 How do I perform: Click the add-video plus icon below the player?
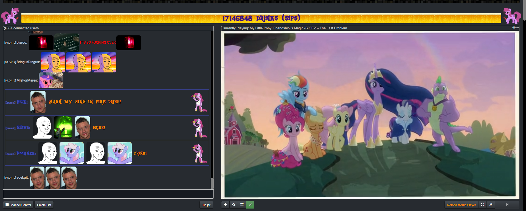[x=225, y=205]
